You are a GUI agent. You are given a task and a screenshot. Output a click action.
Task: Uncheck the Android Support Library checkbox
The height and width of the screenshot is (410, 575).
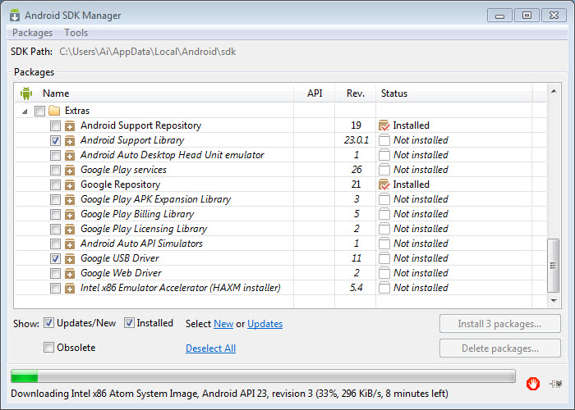coord(55,140)
